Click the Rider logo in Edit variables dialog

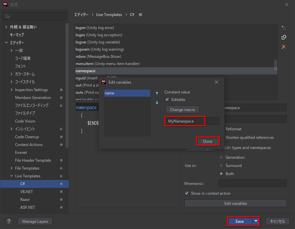(104, 82)
